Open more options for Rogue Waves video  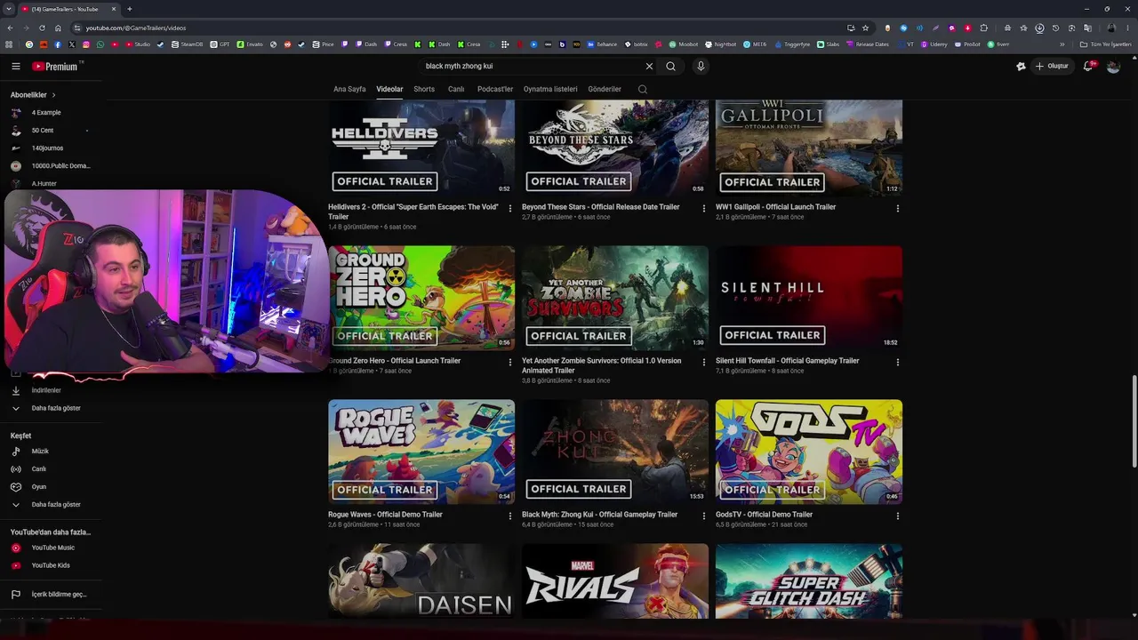[x=510, y=516]
